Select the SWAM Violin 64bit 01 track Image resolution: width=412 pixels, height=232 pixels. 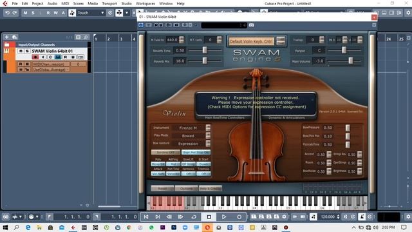[52, 51]
